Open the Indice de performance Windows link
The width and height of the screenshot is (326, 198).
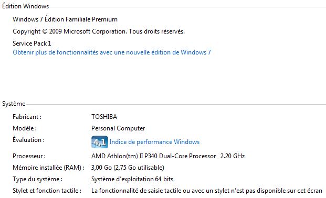click(154, 142)
